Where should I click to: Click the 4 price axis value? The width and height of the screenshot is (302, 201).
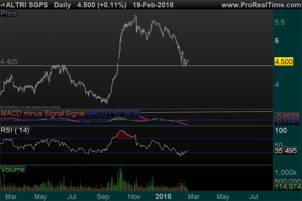[277, 85]
